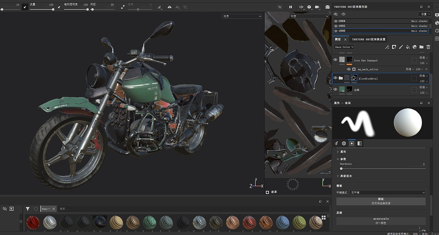This screenshot has width=439, height=235.
Task: Delete the selected layer with trash icon
Action: 428,47
